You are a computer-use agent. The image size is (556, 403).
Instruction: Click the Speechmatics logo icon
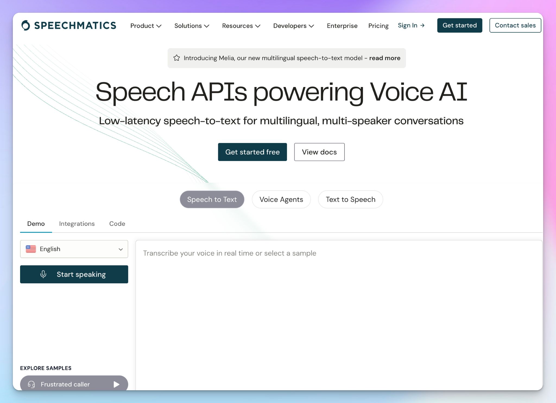26,25
